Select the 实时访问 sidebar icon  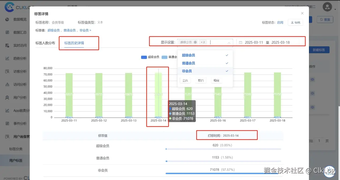(x=7, y=46)
